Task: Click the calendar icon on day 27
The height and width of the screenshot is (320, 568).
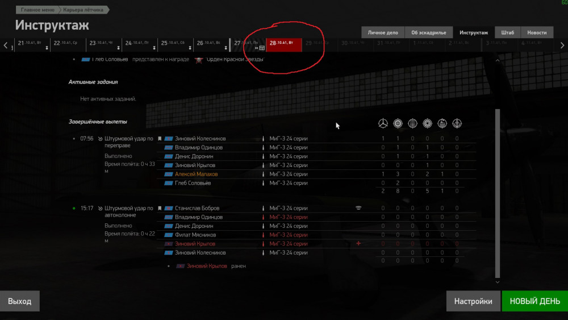Action: (x=262, y=48)
